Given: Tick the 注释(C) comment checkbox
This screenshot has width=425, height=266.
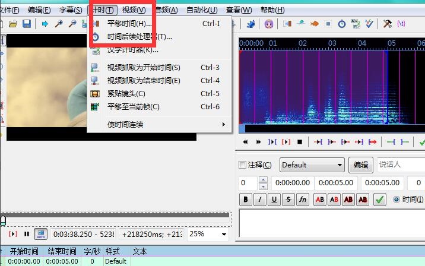Looking at the screenshot, I should click(242, 164).
